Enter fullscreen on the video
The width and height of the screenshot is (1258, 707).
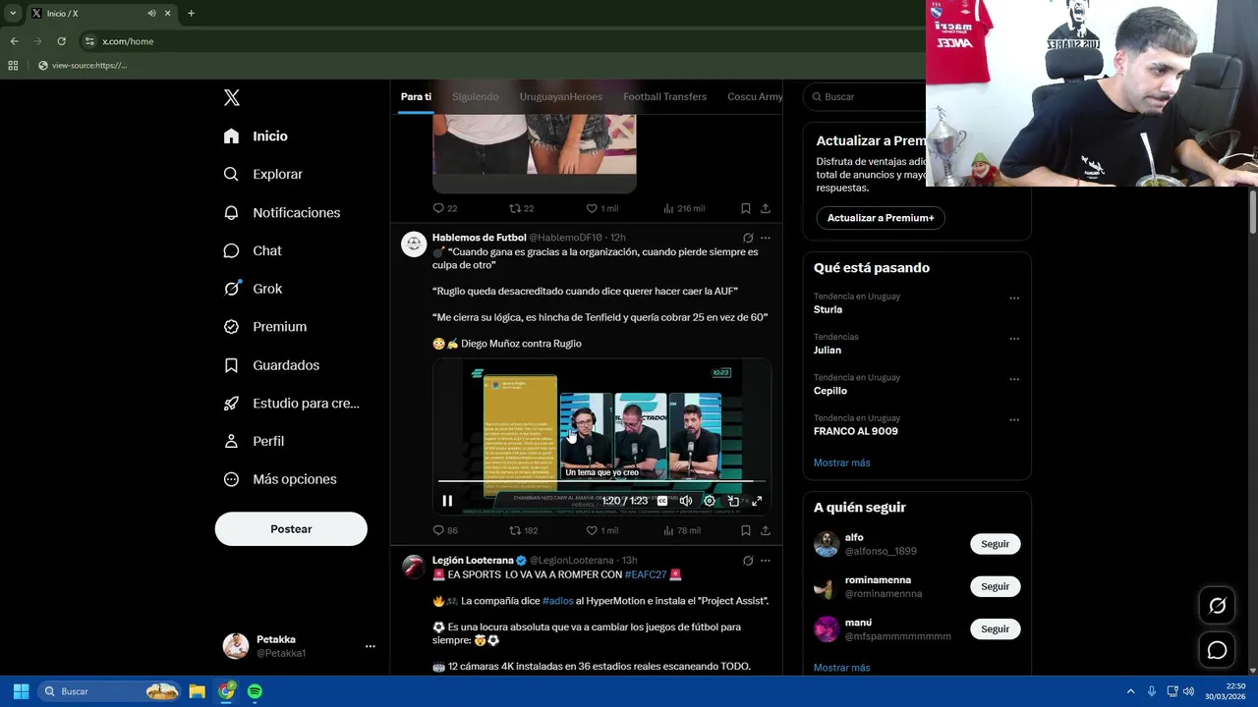[x=757, y=501]
